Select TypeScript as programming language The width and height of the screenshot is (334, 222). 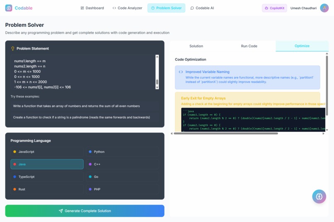(47, 177)
